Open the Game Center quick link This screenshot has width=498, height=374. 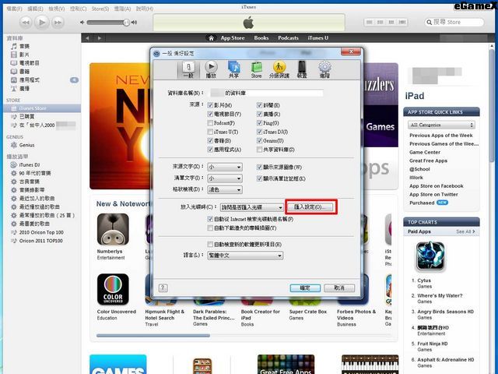click(x=425, y=153)
